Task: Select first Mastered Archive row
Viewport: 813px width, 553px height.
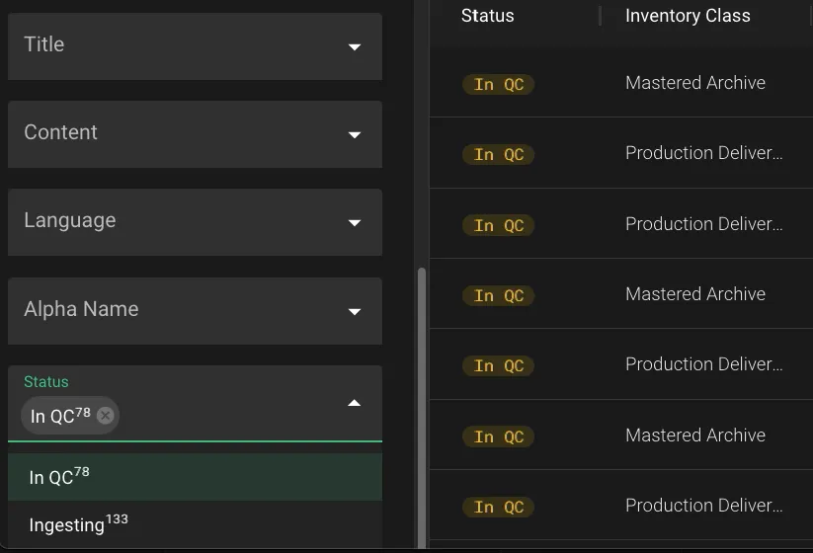Action: pyautogui.click(x=695, y=83)
